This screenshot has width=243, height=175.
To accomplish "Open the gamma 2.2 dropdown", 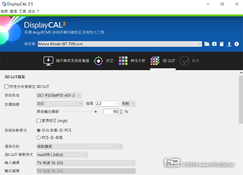I will (107, 103).
